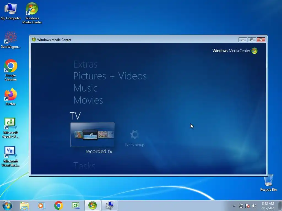Click the Windows Media Center logo in the corner

[x=235, y=51]
